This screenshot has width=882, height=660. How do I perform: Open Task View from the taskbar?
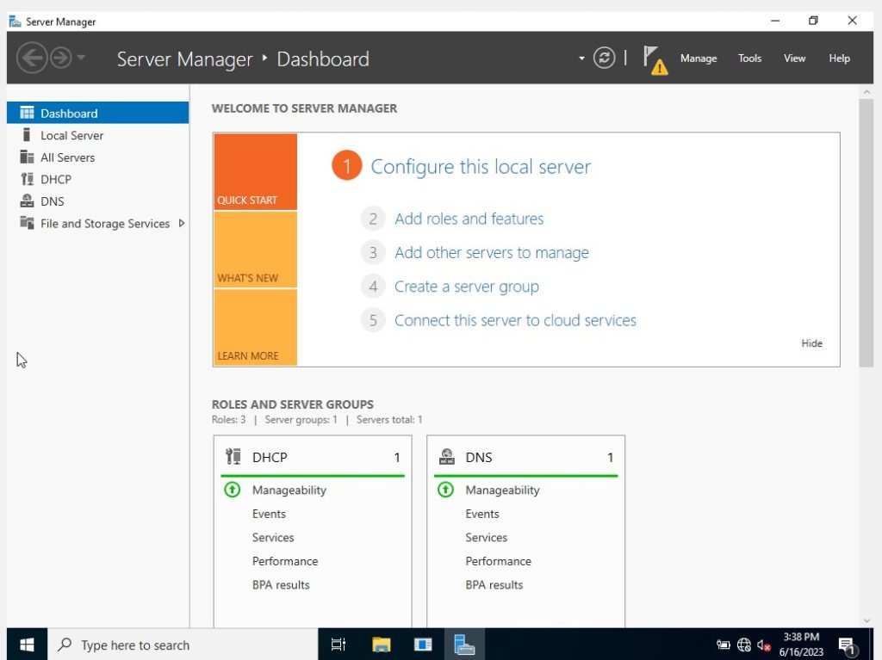[338, 644]
